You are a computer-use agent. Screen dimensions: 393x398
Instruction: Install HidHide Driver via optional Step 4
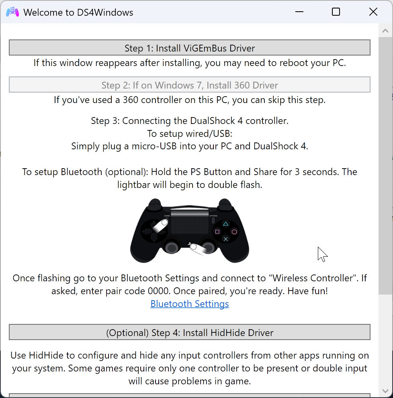[190, 332]
